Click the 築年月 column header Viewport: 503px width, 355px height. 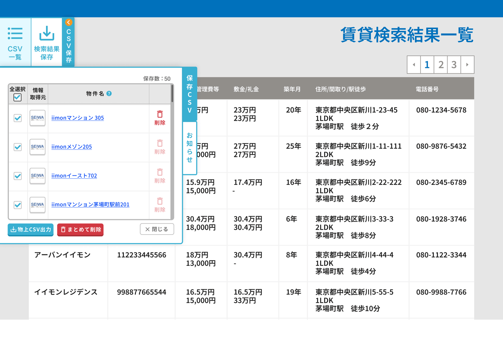292,89
